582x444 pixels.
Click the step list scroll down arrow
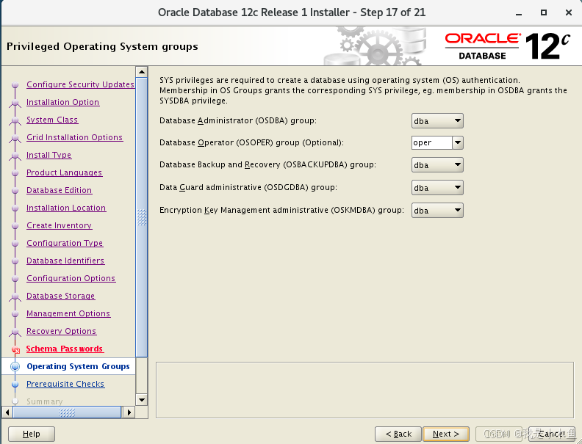[x=142, y=399]
